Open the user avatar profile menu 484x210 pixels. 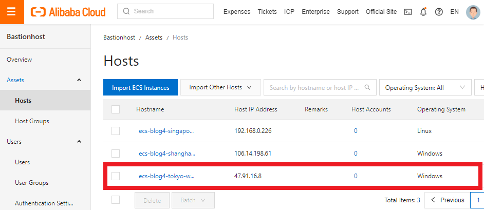pyautogui.click(x=473, y=12)
